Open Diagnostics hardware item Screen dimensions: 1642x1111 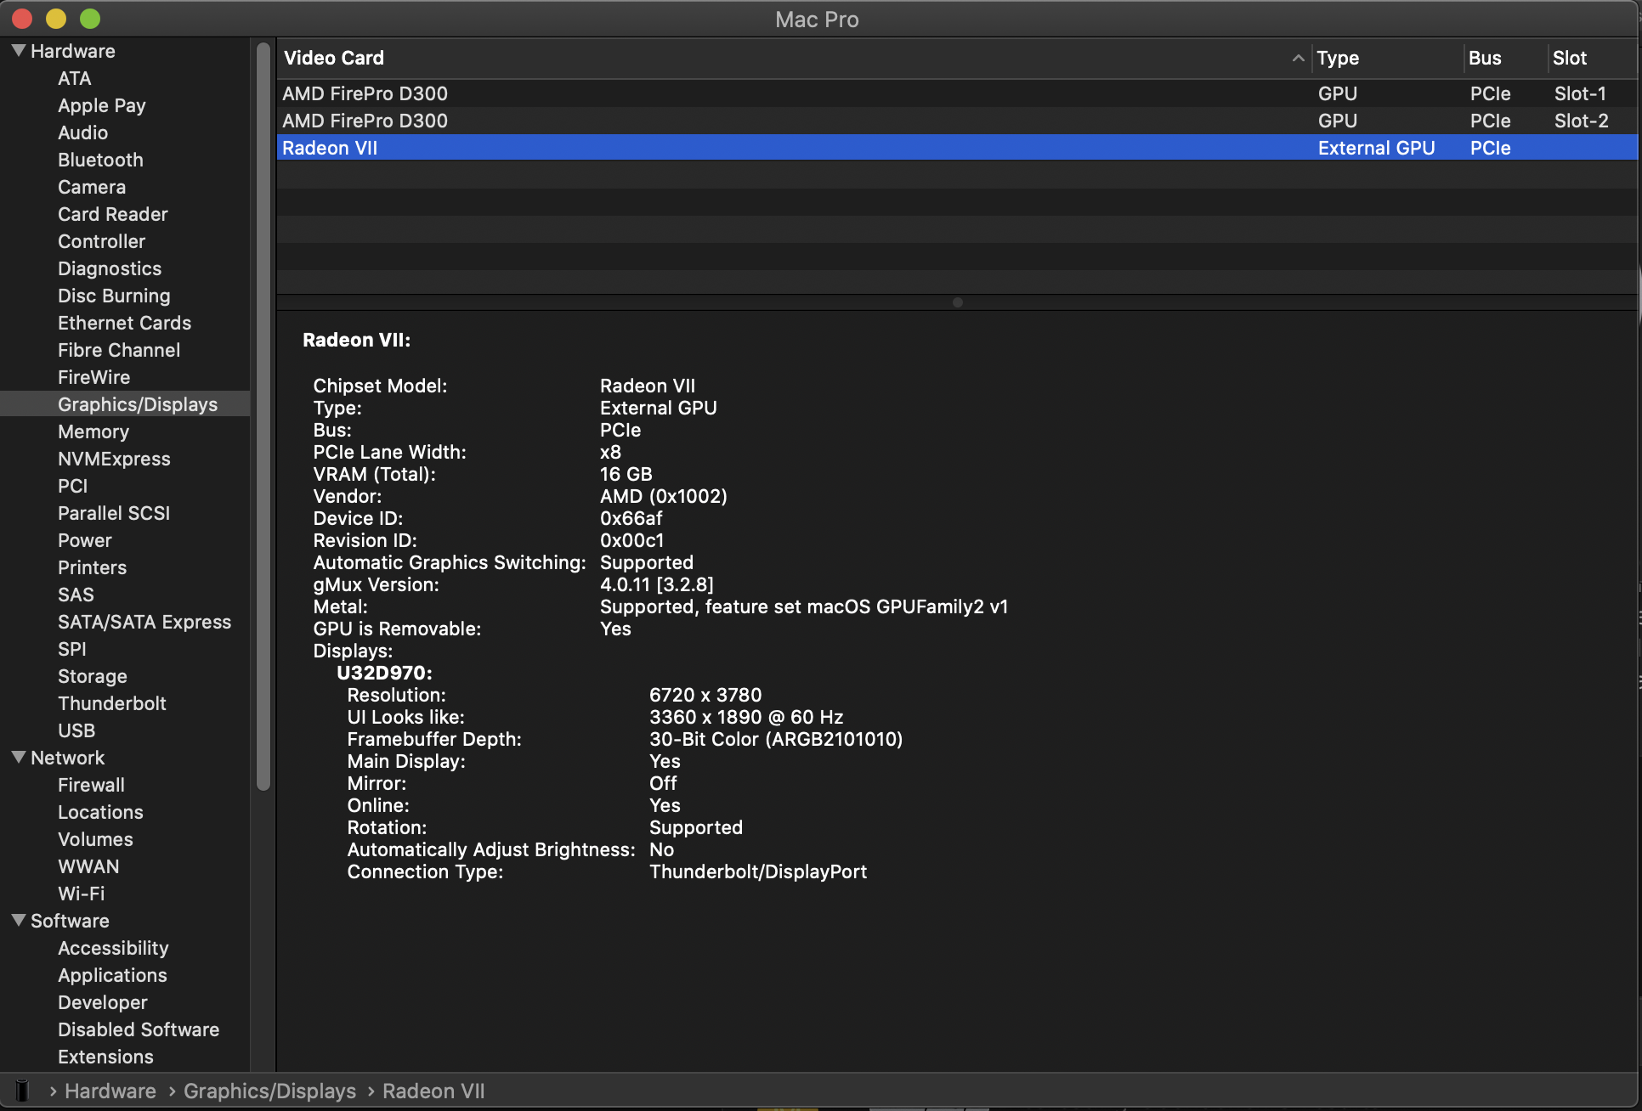pyautogui.click(x=110, y=268)
